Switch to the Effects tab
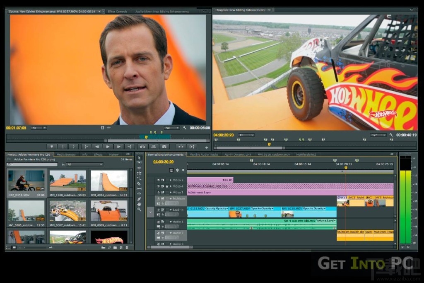The width and height of the screenshot is (424, 283). point(98,154)
